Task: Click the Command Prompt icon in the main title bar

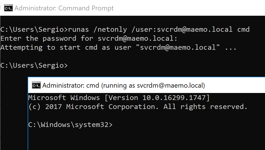Action: [x=8, y=8]
